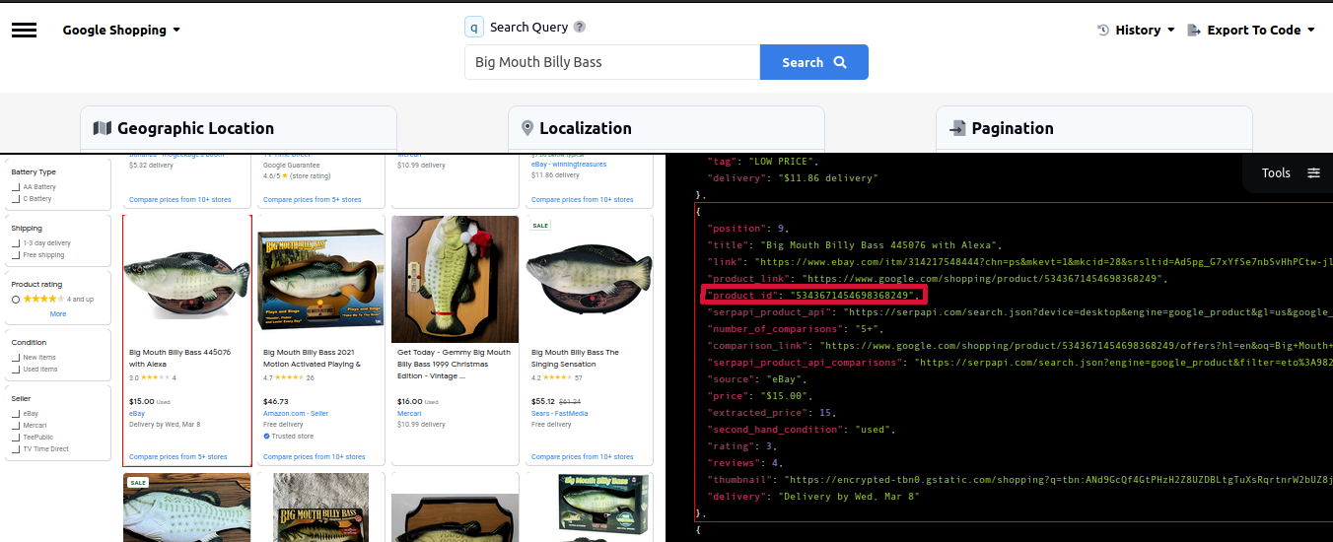
Task: Open the hamburger menu
Action: 24,30
